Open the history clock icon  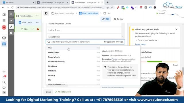[x=11, y=33]
